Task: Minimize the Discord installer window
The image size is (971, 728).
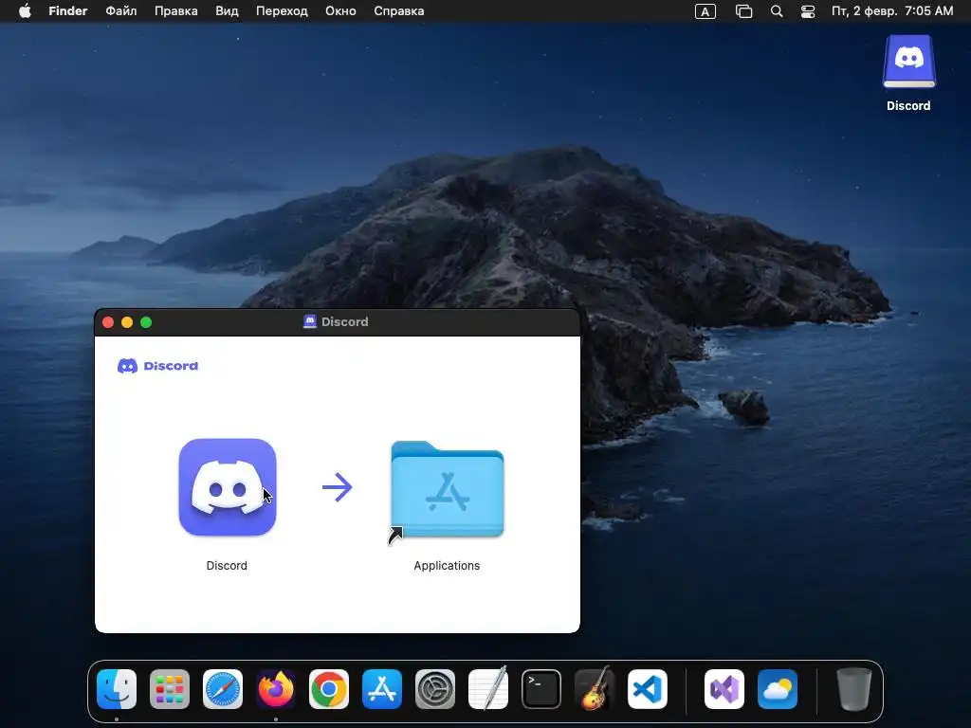Action: click(127, 322)
